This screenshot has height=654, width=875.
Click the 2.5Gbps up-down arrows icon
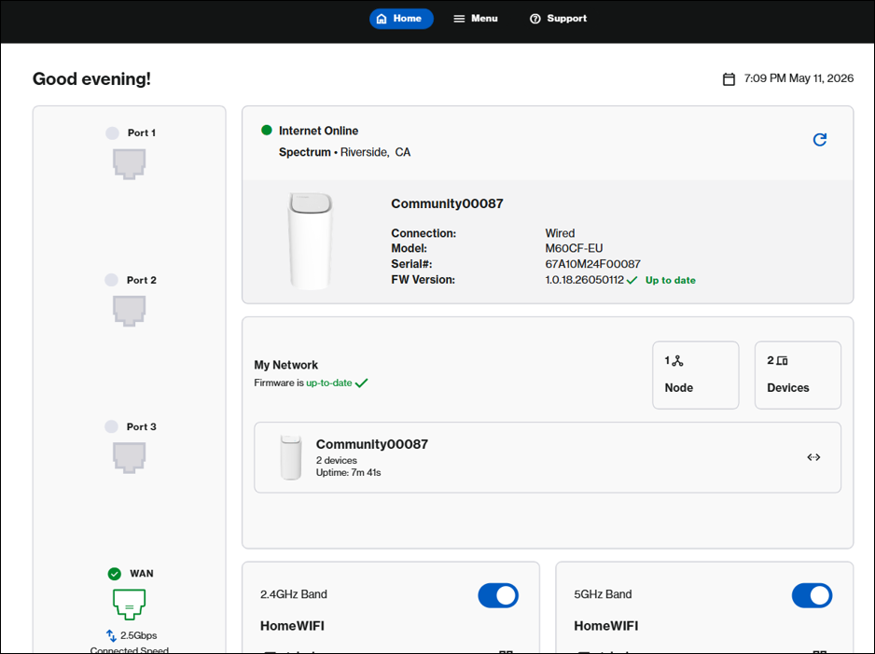(x=111, y=635)
